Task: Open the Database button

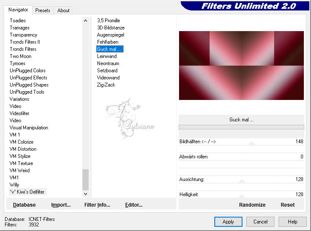Action: [x=24, y=205]
